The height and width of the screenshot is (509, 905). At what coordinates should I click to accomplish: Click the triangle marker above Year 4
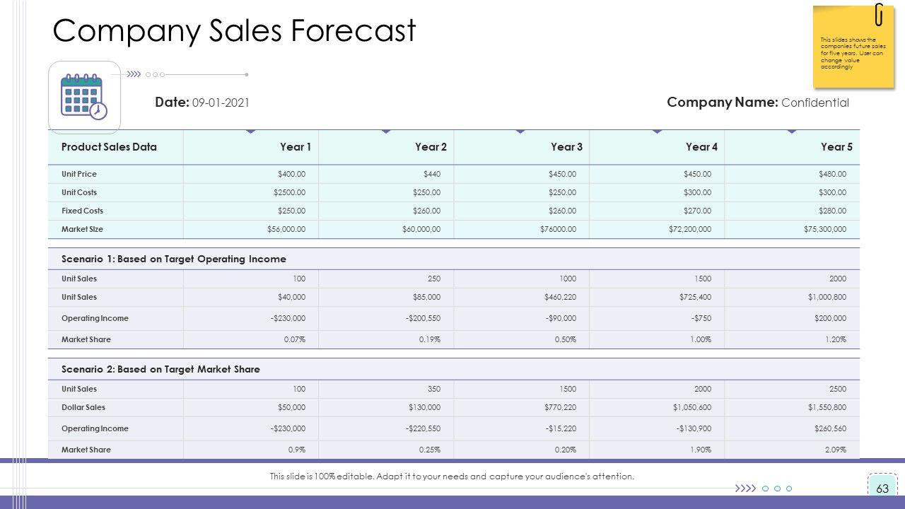pyautogui.click(x=657, y=131)
